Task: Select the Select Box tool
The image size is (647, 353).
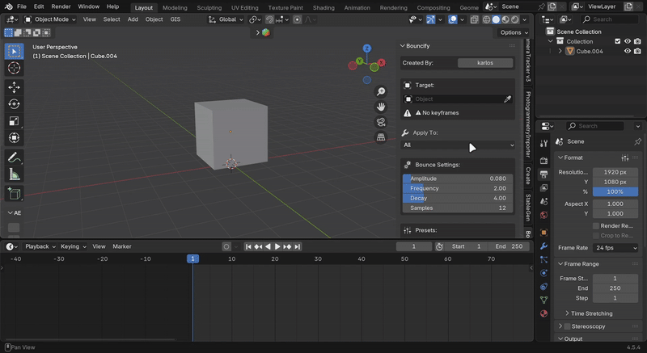Action: (x=14, y=51)
